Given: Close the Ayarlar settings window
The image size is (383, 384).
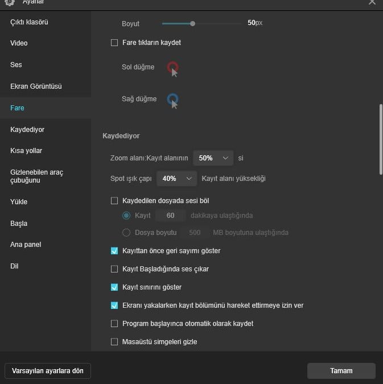Looking at the screenshot, I should (x=372, y=2).
